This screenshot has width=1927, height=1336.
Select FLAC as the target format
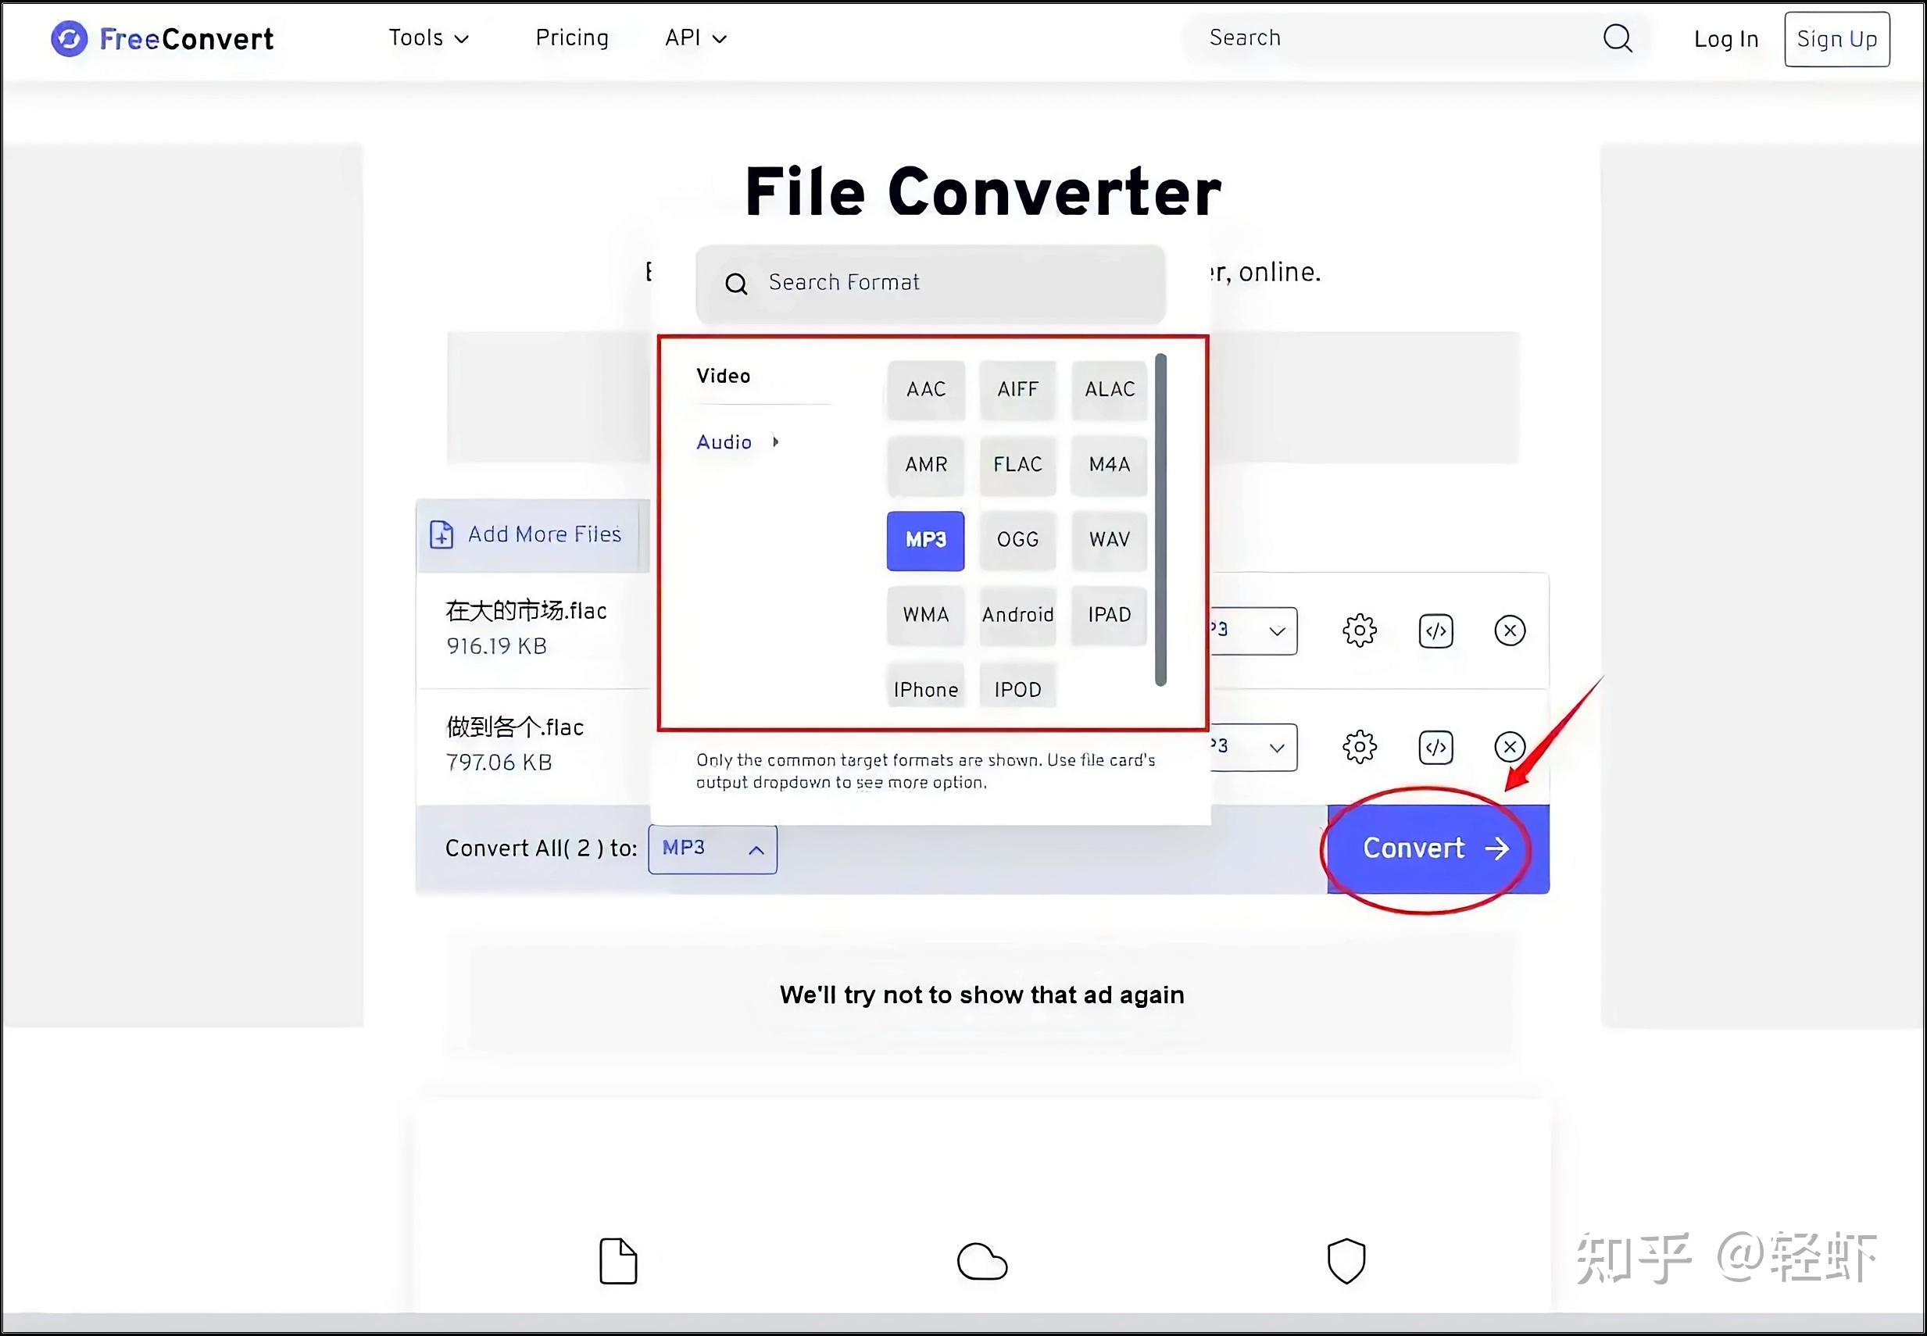1017,465
